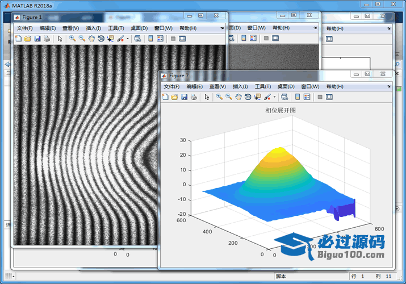Activate Zoom Out tool in Figure 1
This screenshot has height=284, width=406.
click(x=82, y=39)
